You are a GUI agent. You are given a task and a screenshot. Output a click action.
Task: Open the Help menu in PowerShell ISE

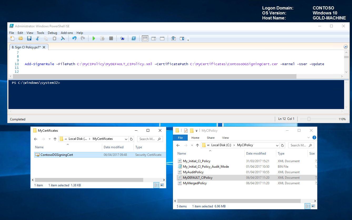80,33
